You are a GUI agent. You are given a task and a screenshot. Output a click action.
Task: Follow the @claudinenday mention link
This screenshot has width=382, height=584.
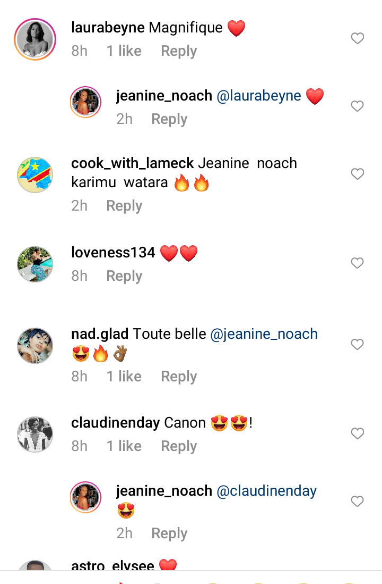267,491
